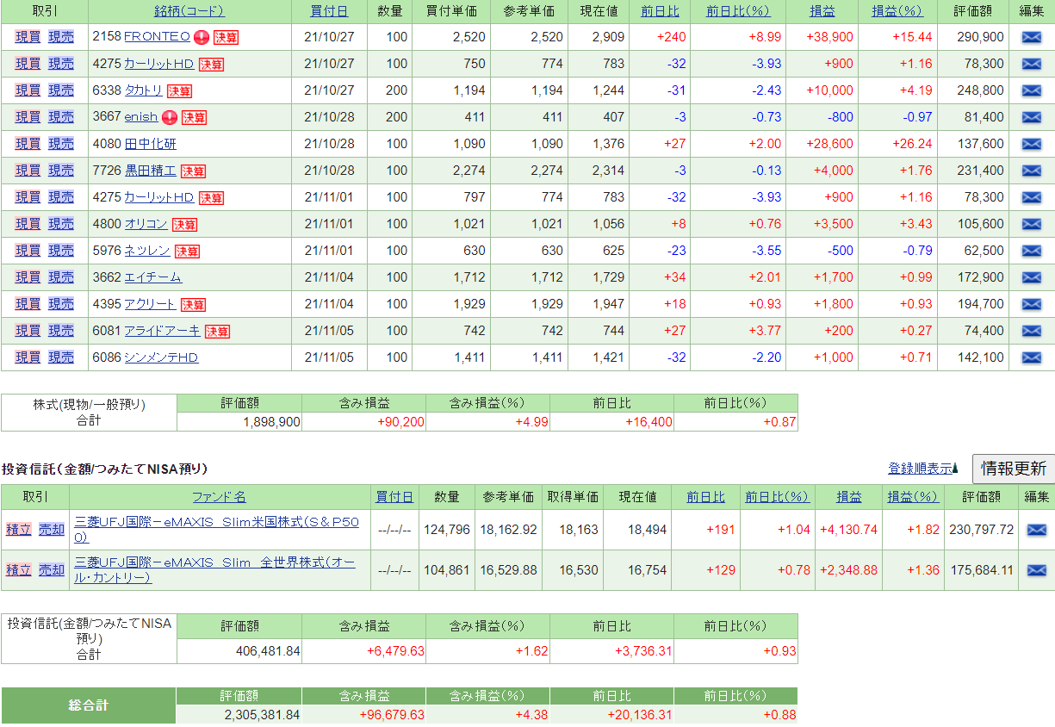Click the 決算 badge next to FRONTEO
This screenshot has width=1055, height=727.
click(226, 38)
